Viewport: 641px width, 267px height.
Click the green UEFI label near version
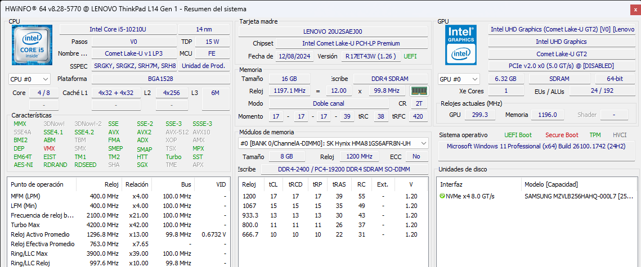(x=410, y=56)
